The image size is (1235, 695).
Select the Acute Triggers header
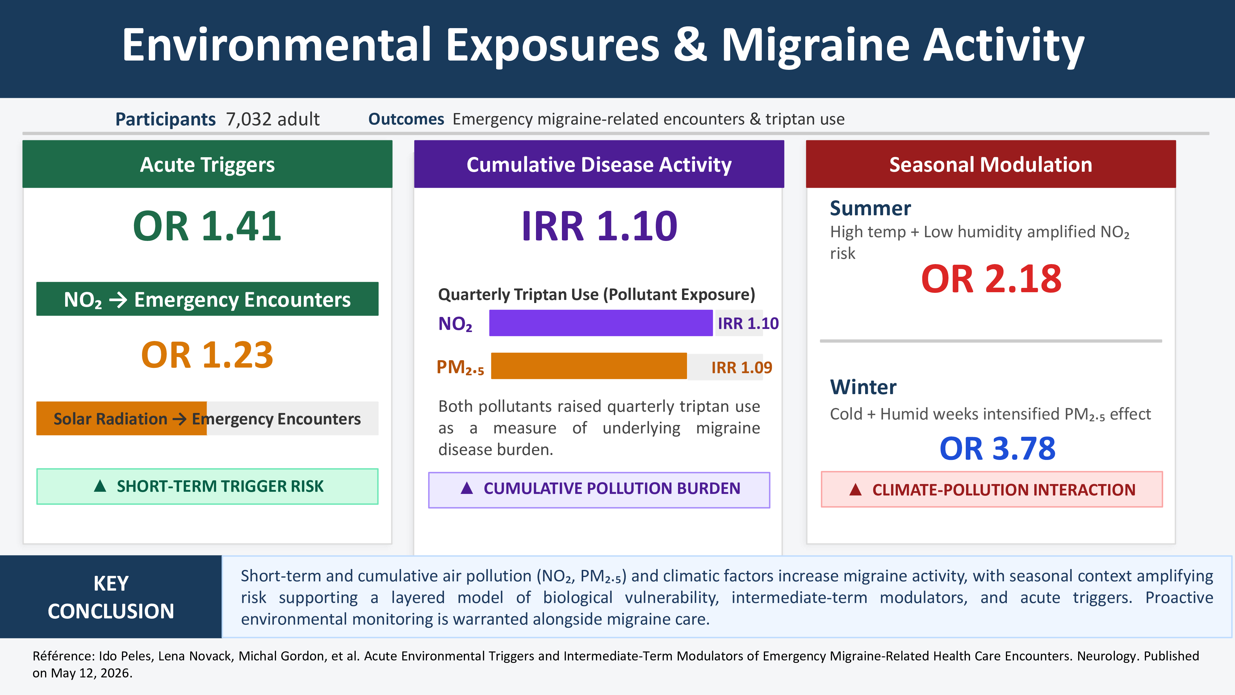tap(207, 164)
